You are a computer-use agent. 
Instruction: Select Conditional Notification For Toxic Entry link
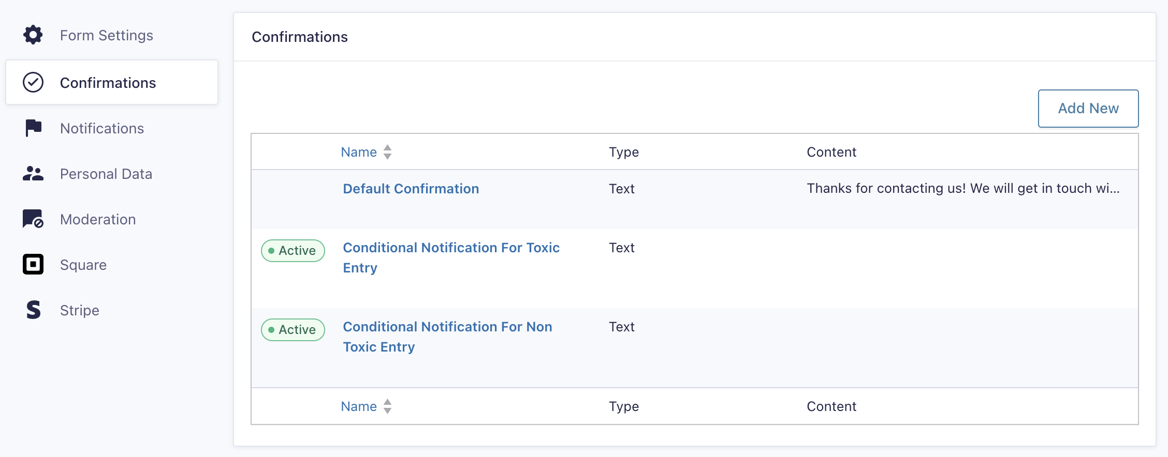[x=451, y=257]
